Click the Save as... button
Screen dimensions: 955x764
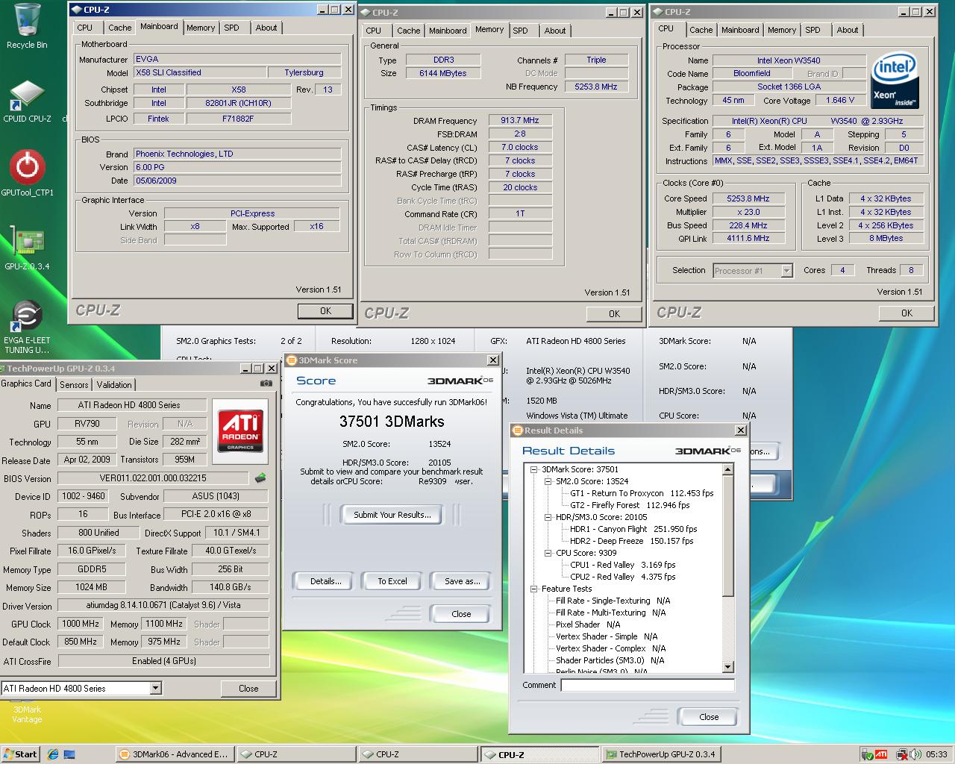(x=462, y=581)
